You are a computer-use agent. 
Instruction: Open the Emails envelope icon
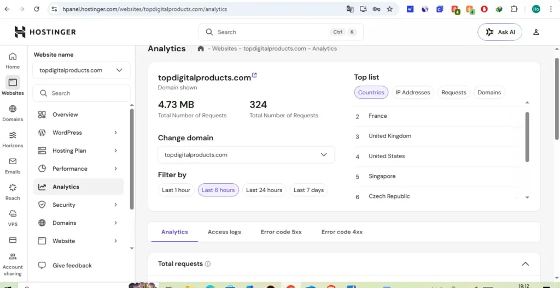tap(13, 161)
